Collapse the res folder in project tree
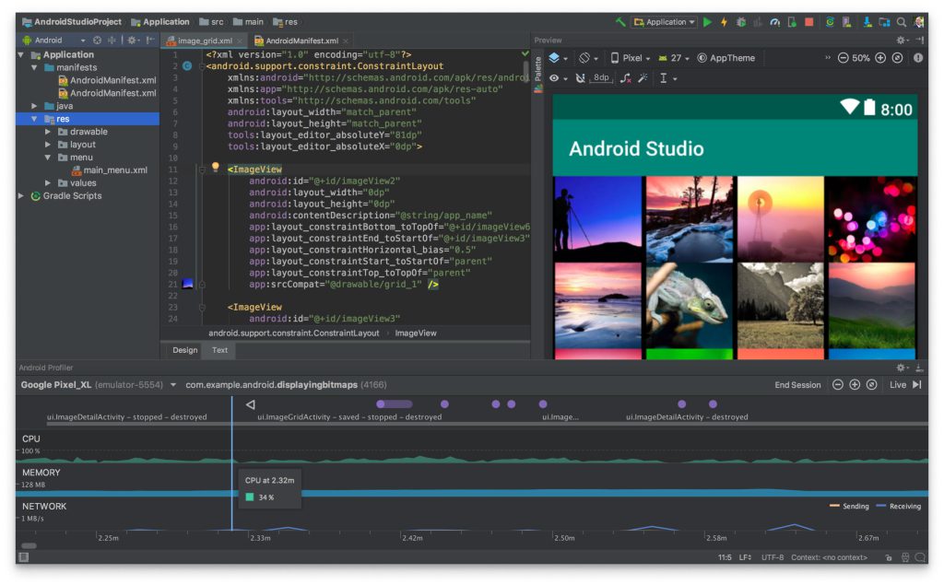The image size is (944, 585). pos(34,119)
